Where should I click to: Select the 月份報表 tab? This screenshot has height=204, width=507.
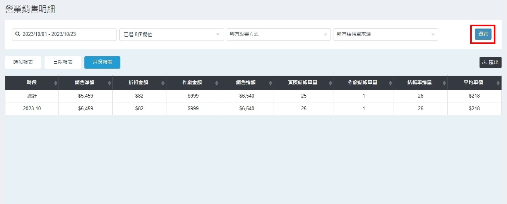click(x=102, y=62)
